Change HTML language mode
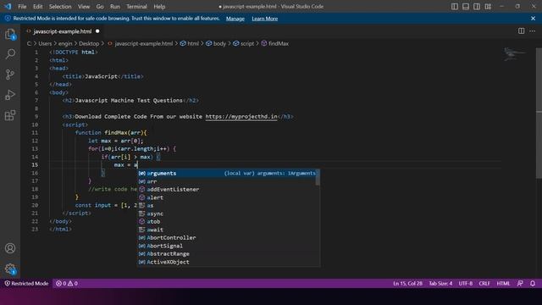542x305 pixels. coord(503,284)
